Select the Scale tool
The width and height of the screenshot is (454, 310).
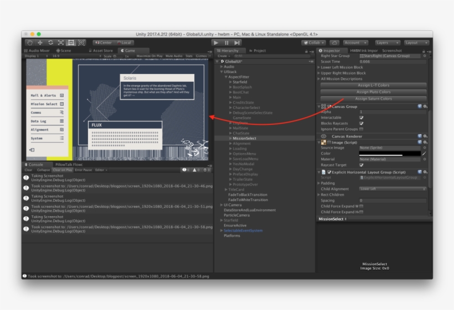click(x=60, y=43)
